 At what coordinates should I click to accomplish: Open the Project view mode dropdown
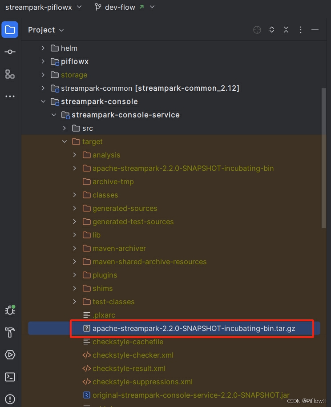tap(46, 30)
